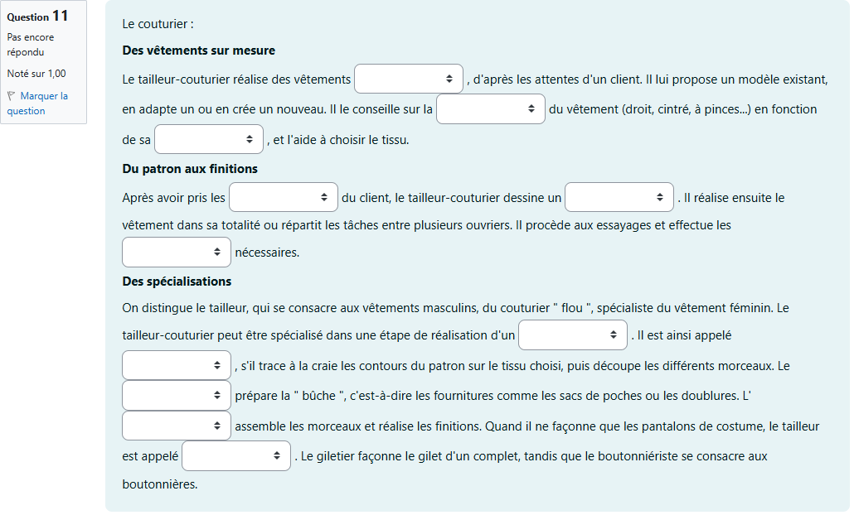Click the "Des spécialisations" heading
The height and width of the screenshot is (515, 854).
point(177,282)
